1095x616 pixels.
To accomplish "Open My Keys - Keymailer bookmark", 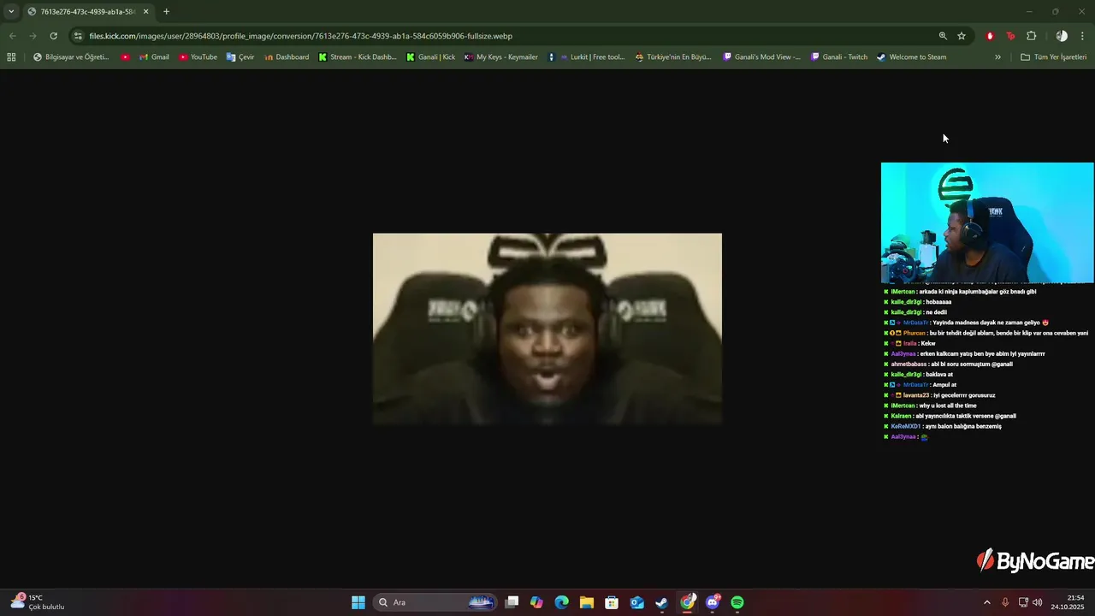I will 500,57.
